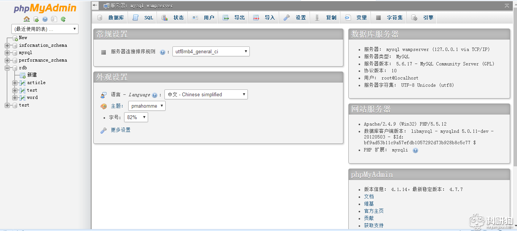Click the table icon beside article

(22, 83)
